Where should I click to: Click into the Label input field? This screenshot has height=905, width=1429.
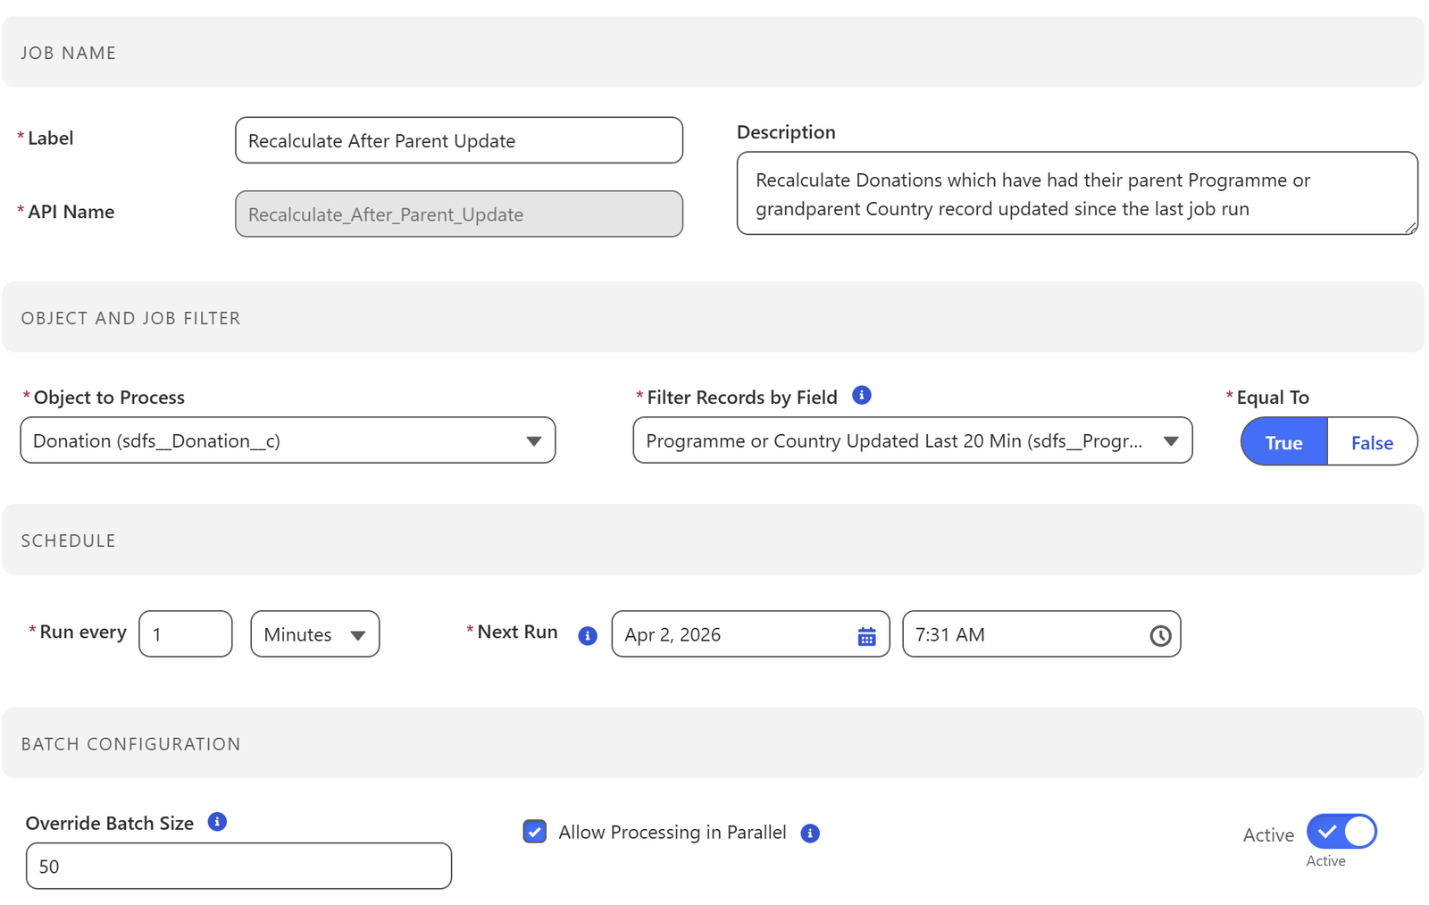click(459, 140)
